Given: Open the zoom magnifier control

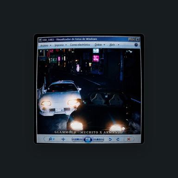Looking at the screenshot, I should click(x=51, y=139).
